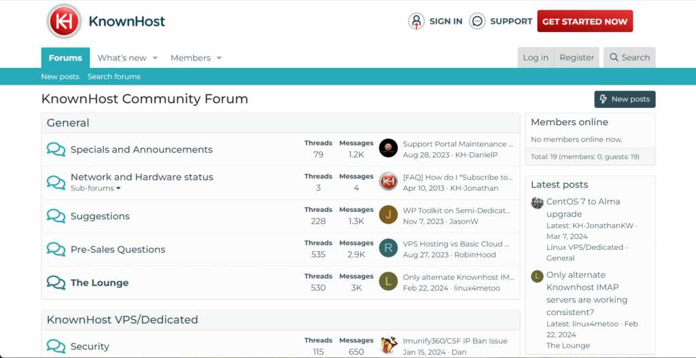Viewport: 696px width, 358px height.
Task: Open KH-JonathanKW avatar in Latest posts
Action: (x=537, y=202)
